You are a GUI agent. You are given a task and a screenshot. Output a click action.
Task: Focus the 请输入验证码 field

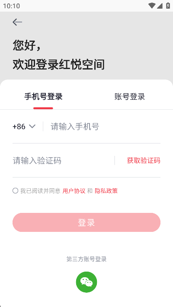63,161
